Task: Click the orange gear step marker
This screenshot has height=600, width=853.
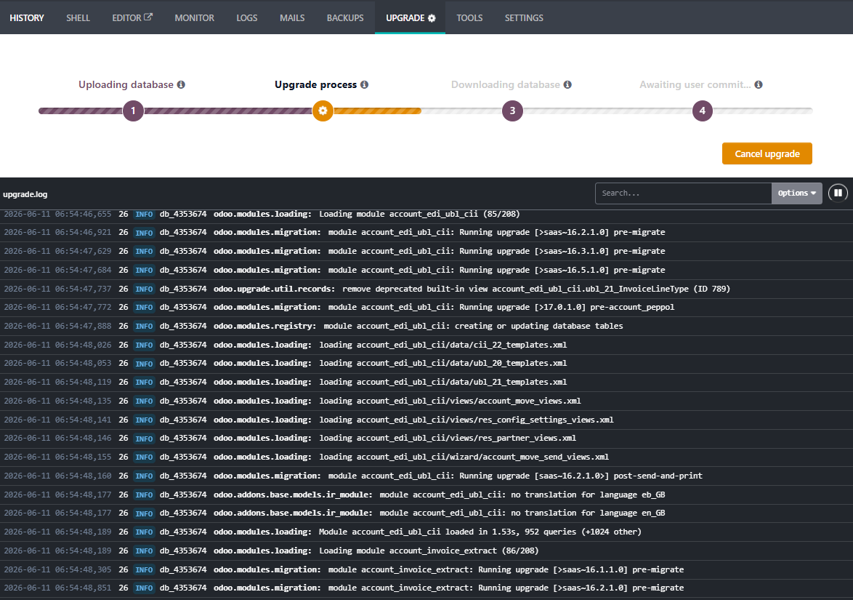Action: click(x=323, y=111)
